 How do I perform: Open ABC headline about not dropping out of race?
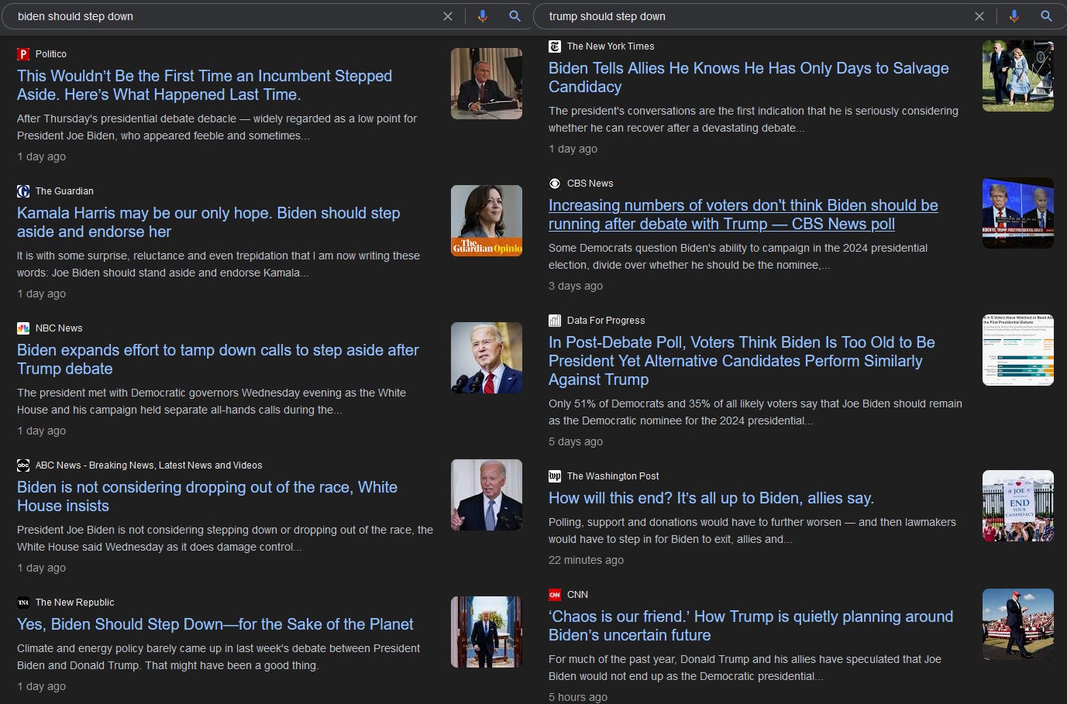click(x=207, y=496)
